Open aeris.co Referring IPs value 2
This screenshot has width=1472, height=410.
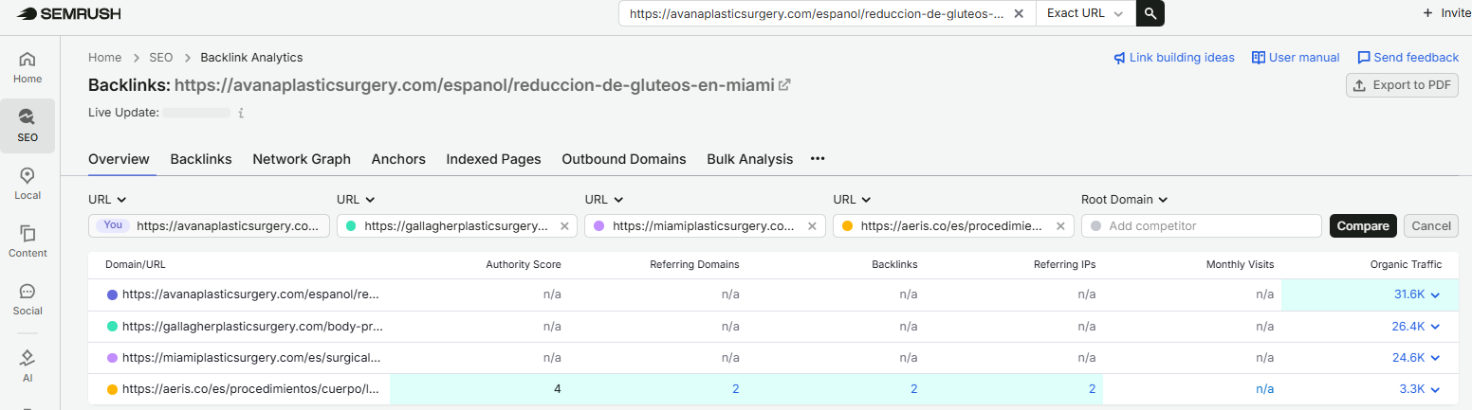point(1092,388)
